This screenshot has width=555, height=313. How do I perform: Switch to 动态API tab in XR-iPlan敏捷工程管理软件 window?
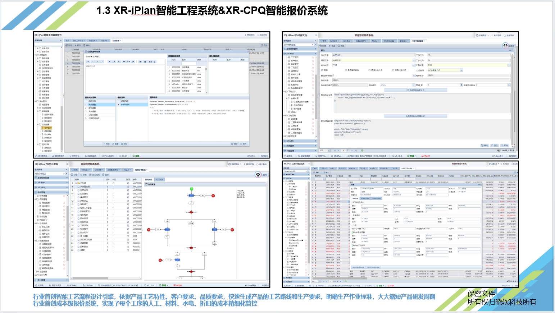[104, 41]
